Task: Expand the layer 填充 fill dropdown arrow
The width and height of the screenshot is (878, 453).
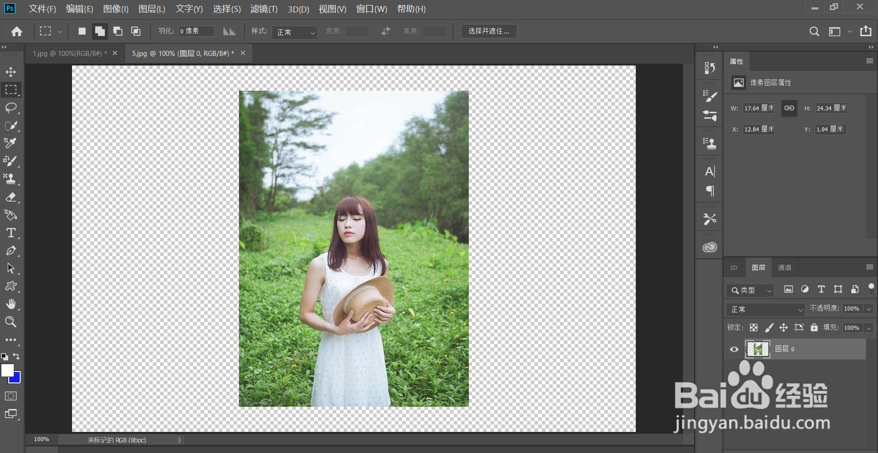Action: tap(868, 328)
